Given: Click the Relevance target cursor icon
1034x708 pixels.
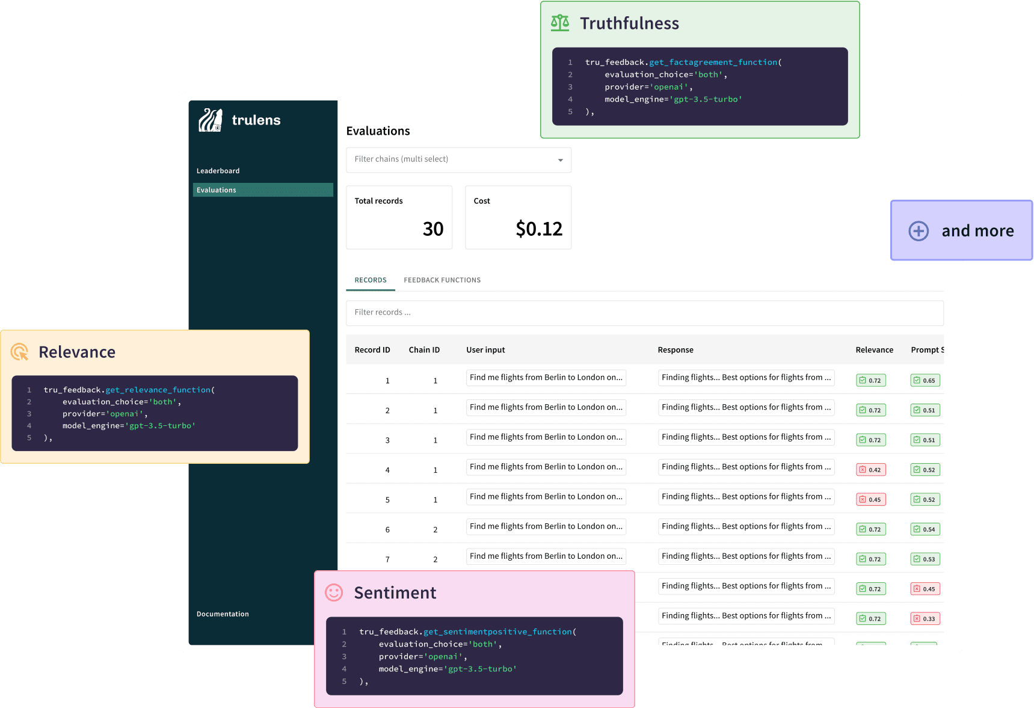Looking at the screenshot, I should click(x=20, y=352).
